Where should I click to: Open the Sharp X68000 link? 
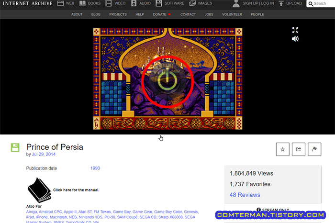pyautogui.click(x=170, y=217)
